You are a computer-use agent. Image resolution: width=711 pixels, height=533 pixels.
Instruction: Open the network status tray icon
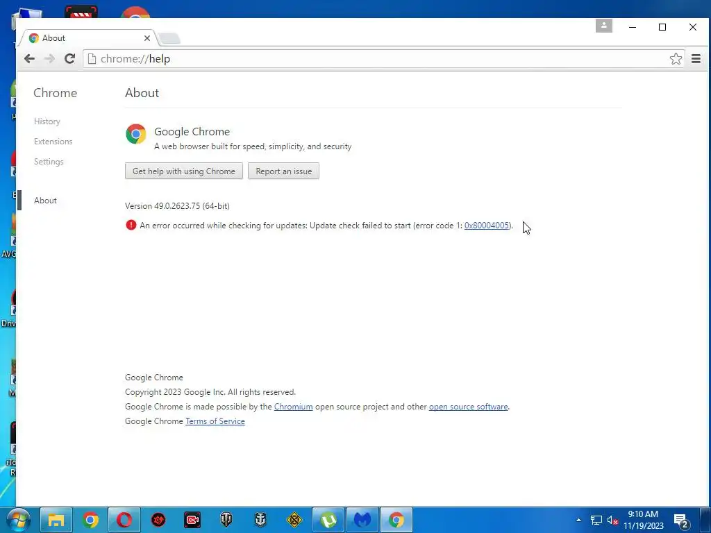pos(596,521)
